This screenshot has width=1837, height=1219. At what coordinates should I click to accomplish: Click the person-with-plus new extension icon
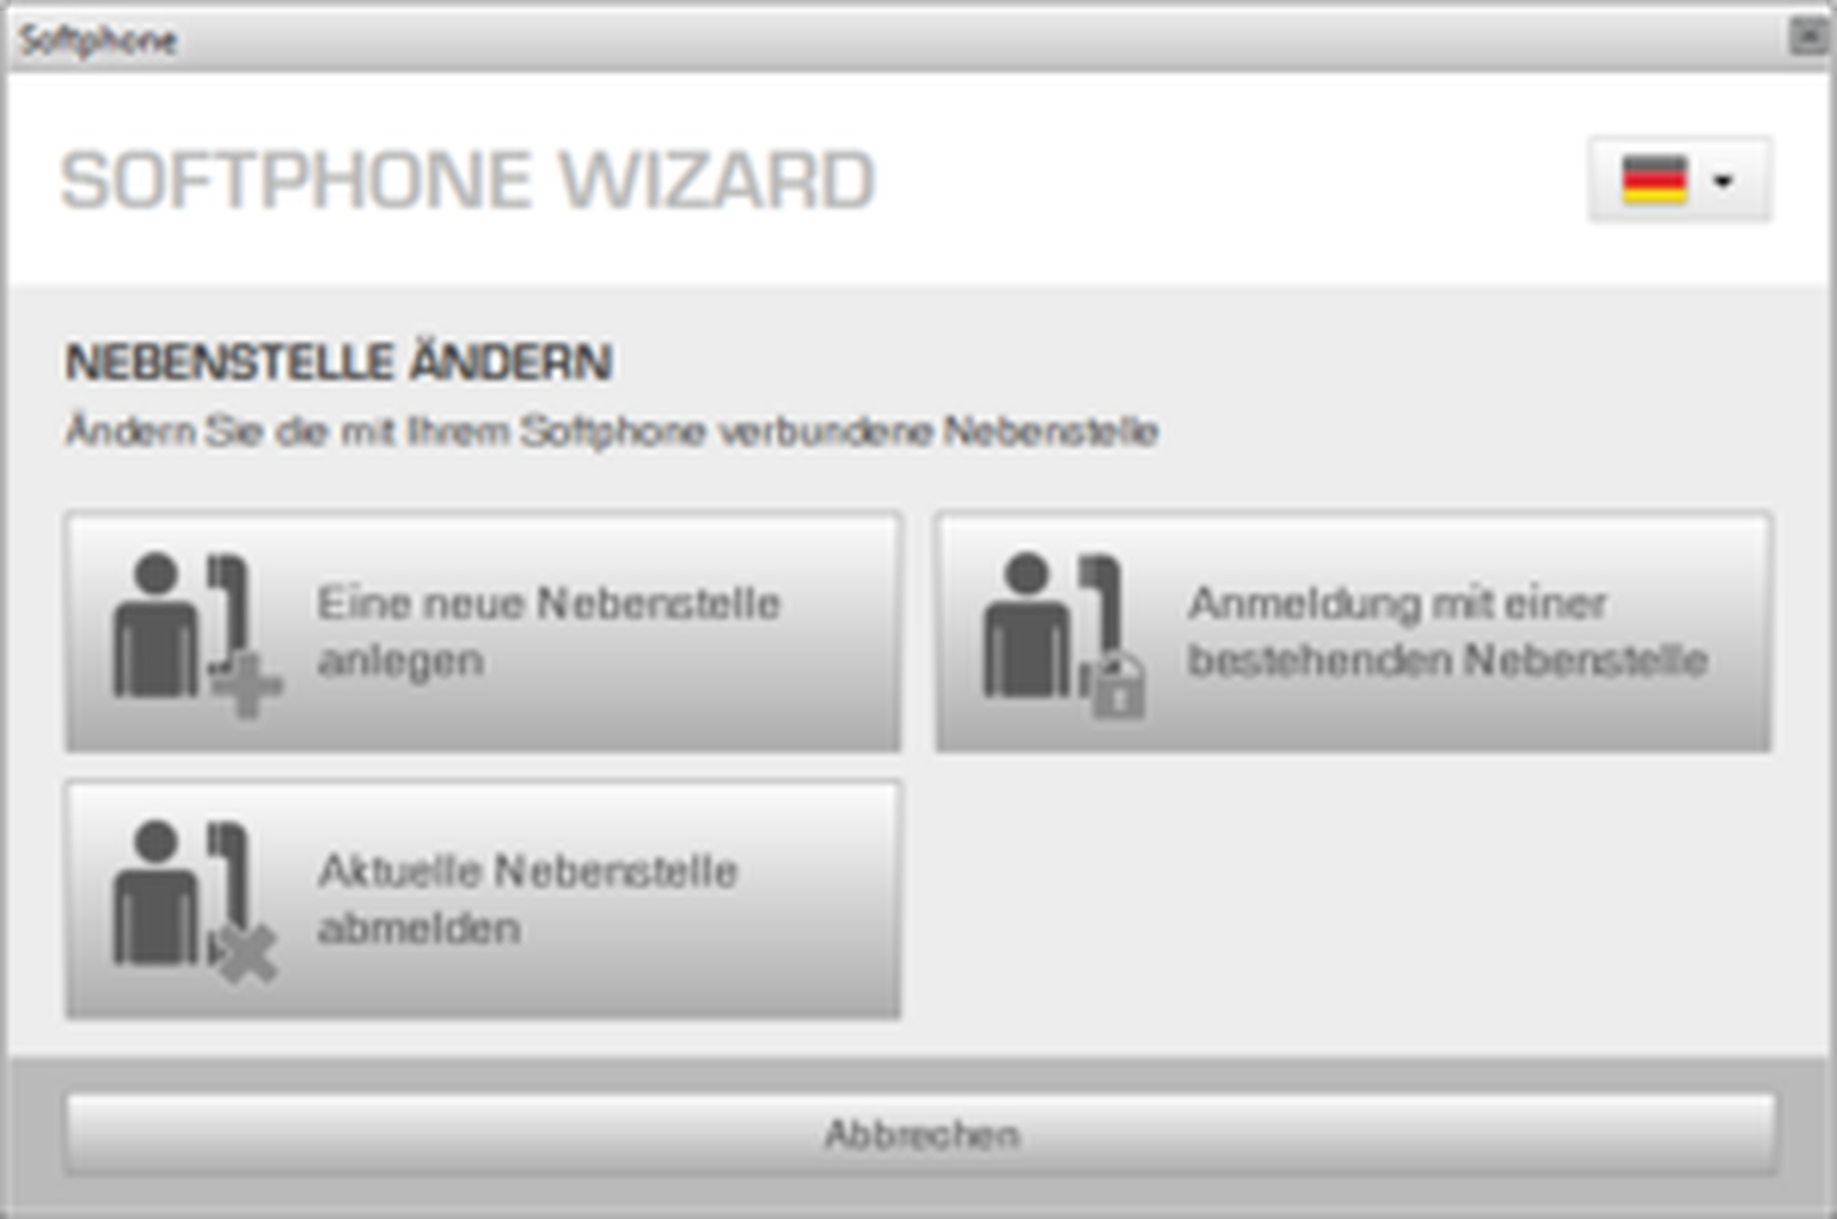pos(197,636)
